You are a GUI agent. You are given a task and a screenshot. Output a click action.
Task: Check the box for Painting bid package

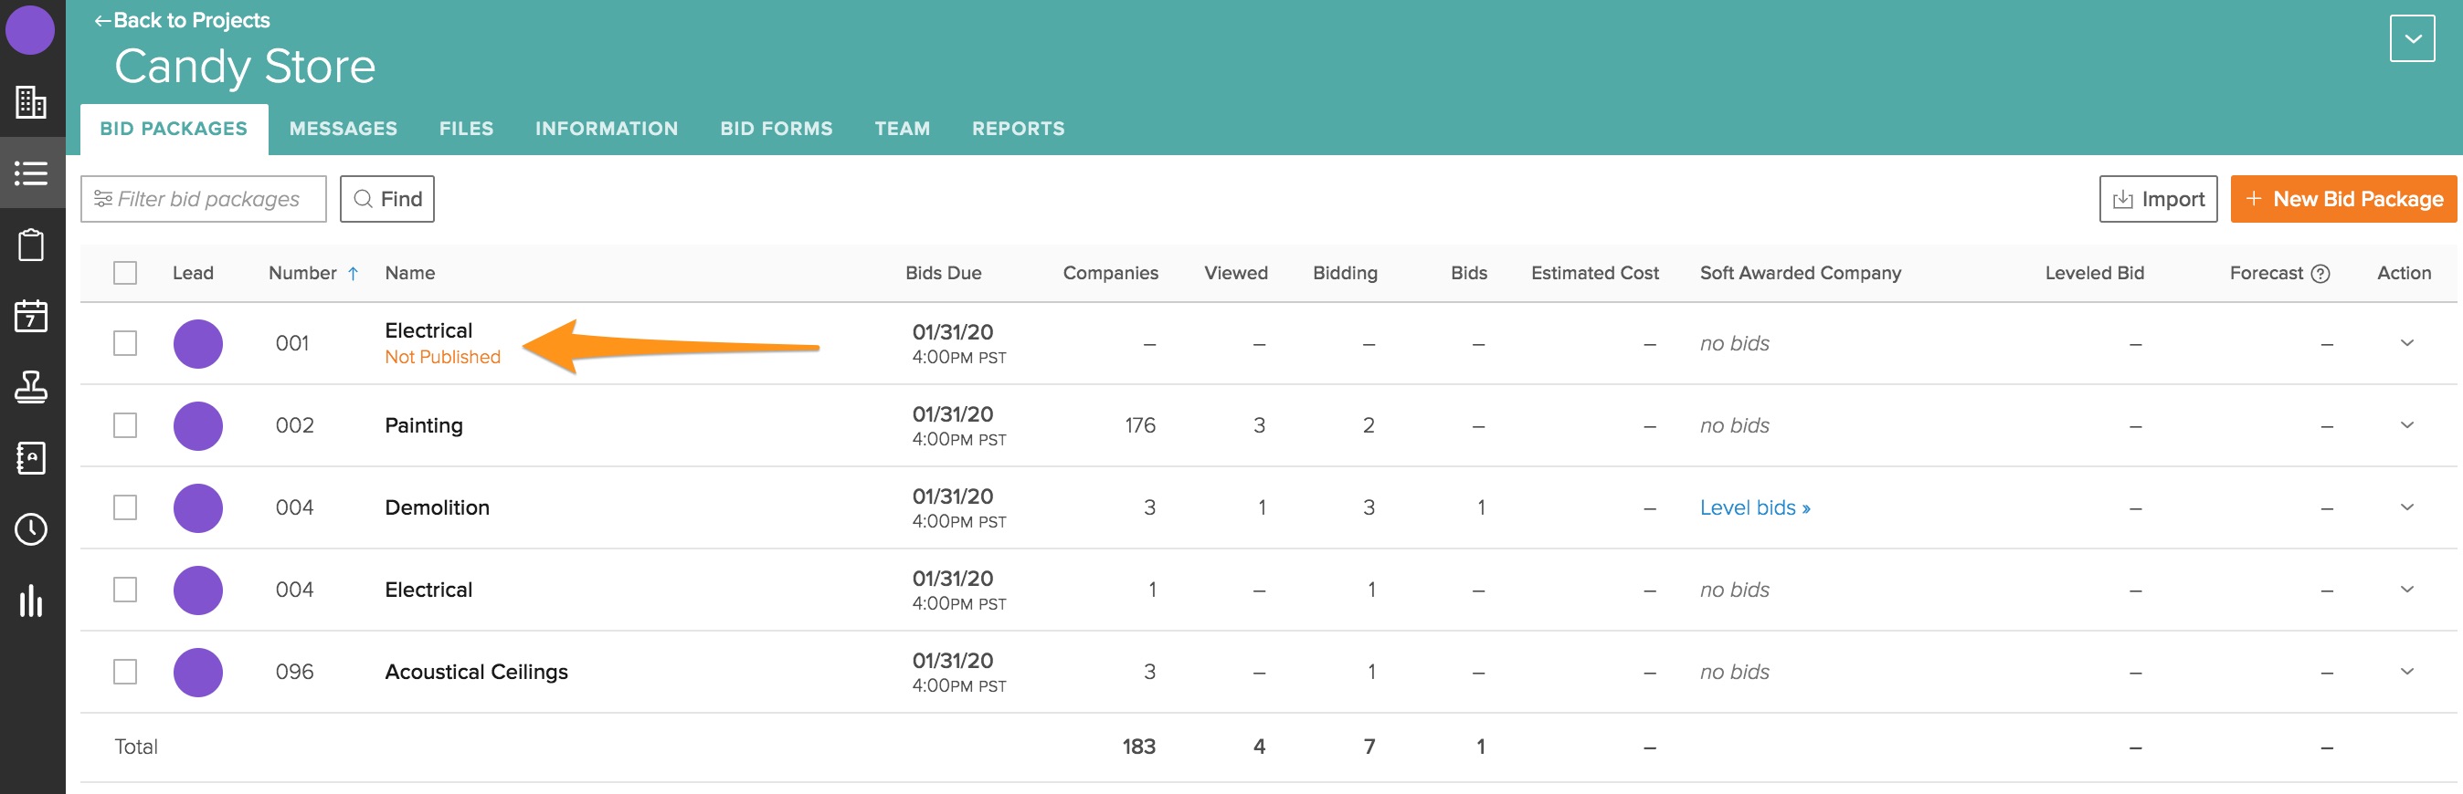click(125, 425)
